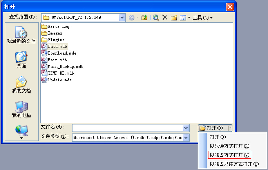Select the Error Log folder
The image size is (268, 170).
[x=56, y=27]
